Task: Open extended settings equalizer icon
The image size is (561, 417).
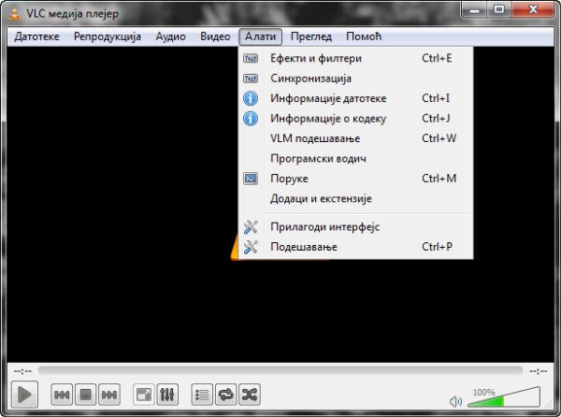Action: pos(167,395)
